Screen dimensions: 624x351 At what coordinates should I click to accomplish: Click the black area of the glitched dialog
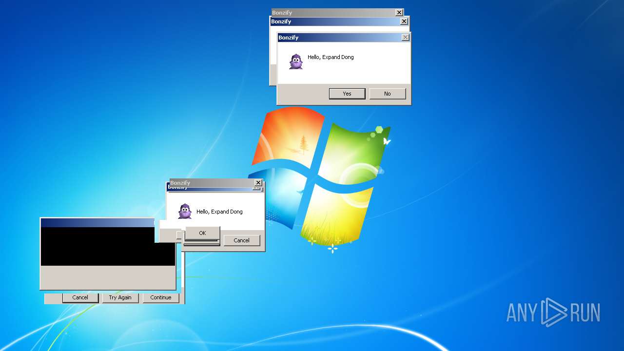[x=108, y=246]
